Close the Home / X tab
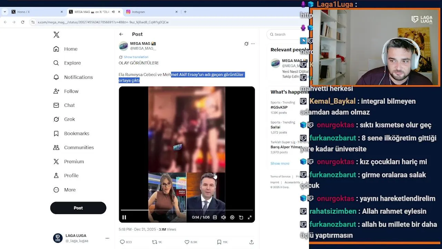The height and width of the screenshot is (249, 442). pos(62,12)
